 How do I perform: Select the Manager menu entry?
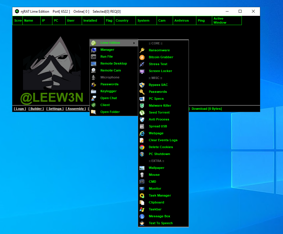point(107,50)
